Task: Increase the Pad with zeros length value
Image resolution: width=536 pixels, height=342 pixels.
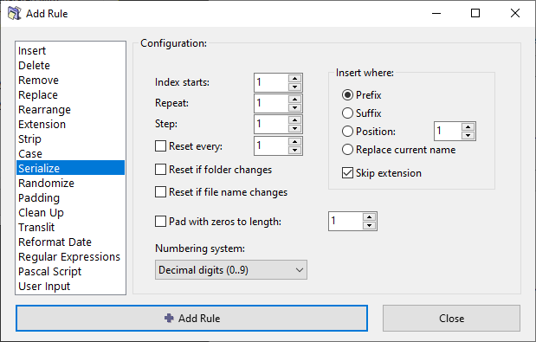Action: pyautogui.click(x=369, y=217)
